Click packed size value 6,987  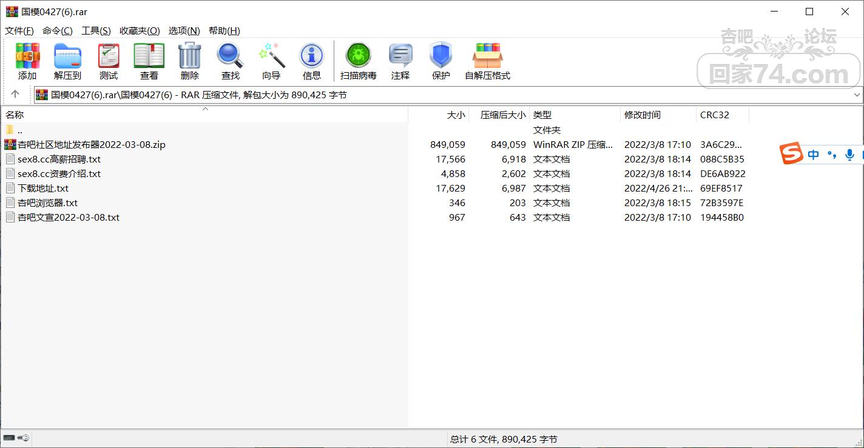(514, 188)
